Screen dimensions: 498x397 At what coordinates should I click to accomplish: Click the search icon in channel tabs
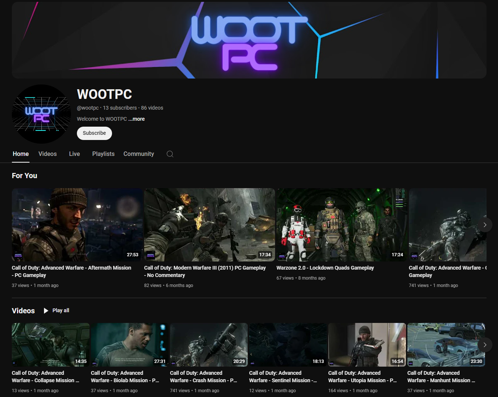point(170,154)
